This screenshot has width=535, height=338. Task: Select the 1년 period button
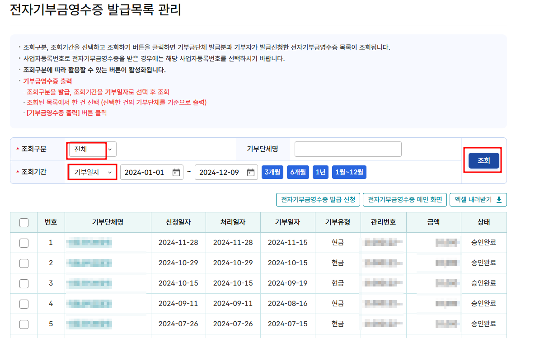[x=320, y=172]
